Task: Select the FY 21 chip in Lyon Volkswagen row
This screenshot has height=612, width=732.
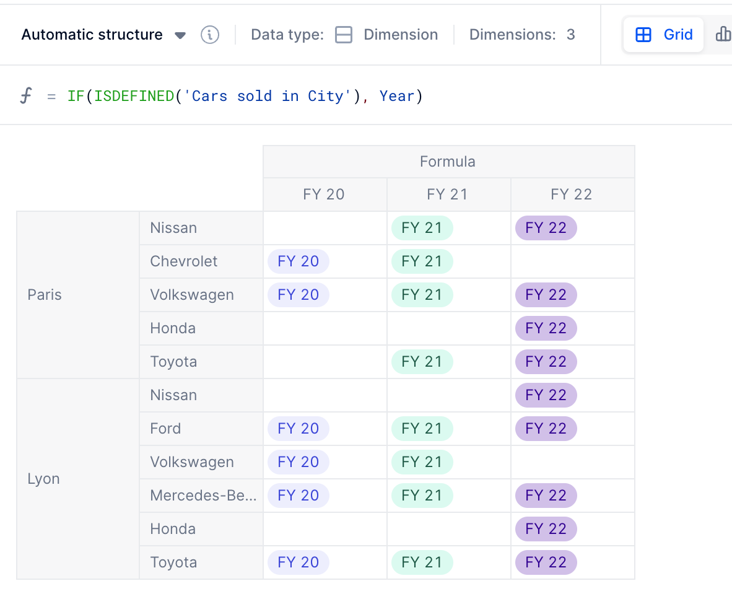Action: click(422, 462)
